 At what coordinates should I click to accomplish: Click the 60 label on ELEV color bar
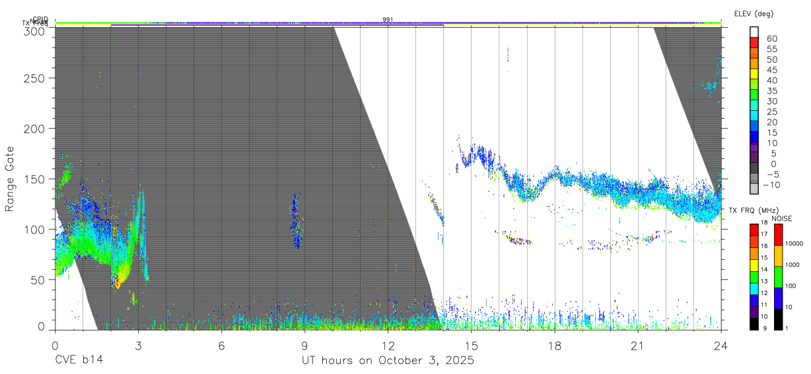click(x=772, y=38)
